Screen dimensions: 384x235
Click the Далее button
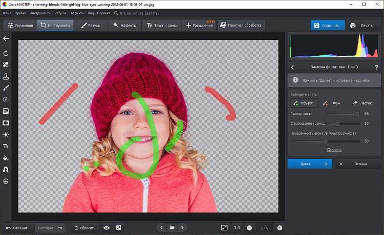coord(309,164)
